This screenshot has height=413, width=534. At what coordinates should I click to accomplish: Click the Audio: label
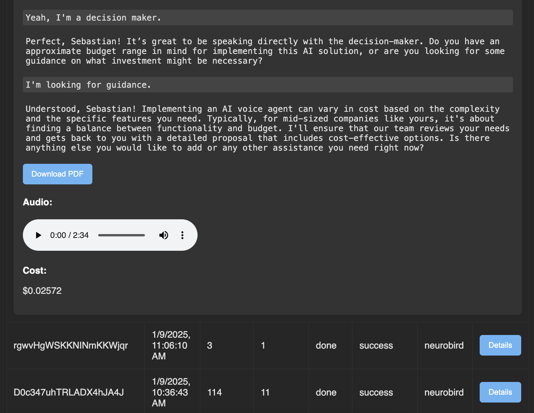[x=38, y=202]
